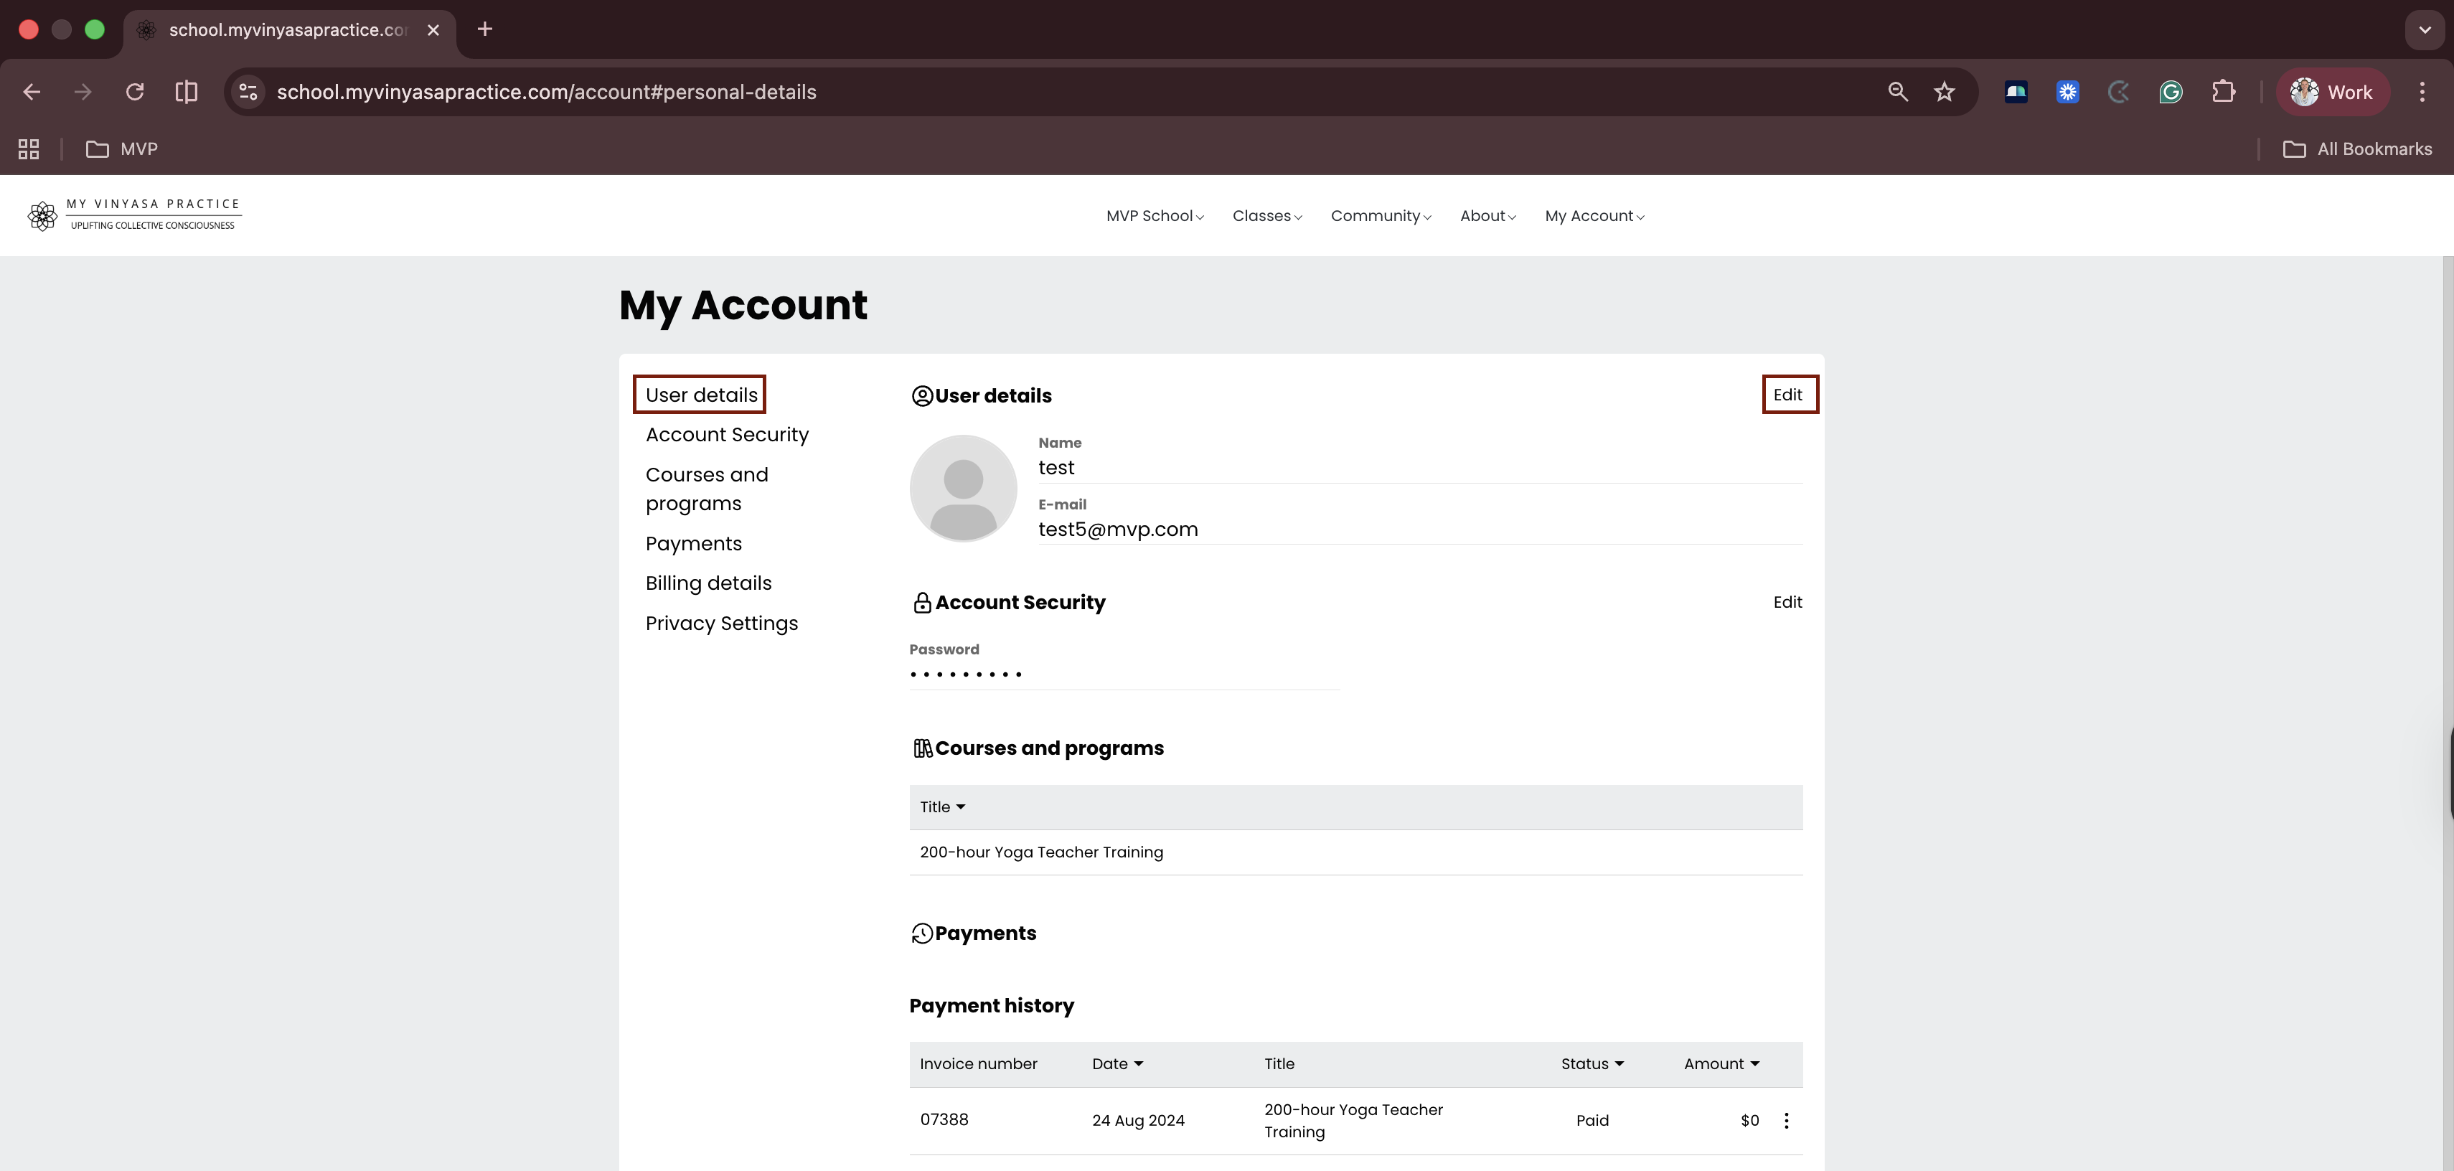Viewport: 2454px width, 1171px height.
Task: Select Billing details in sidebar
Action: coord(709,583)
